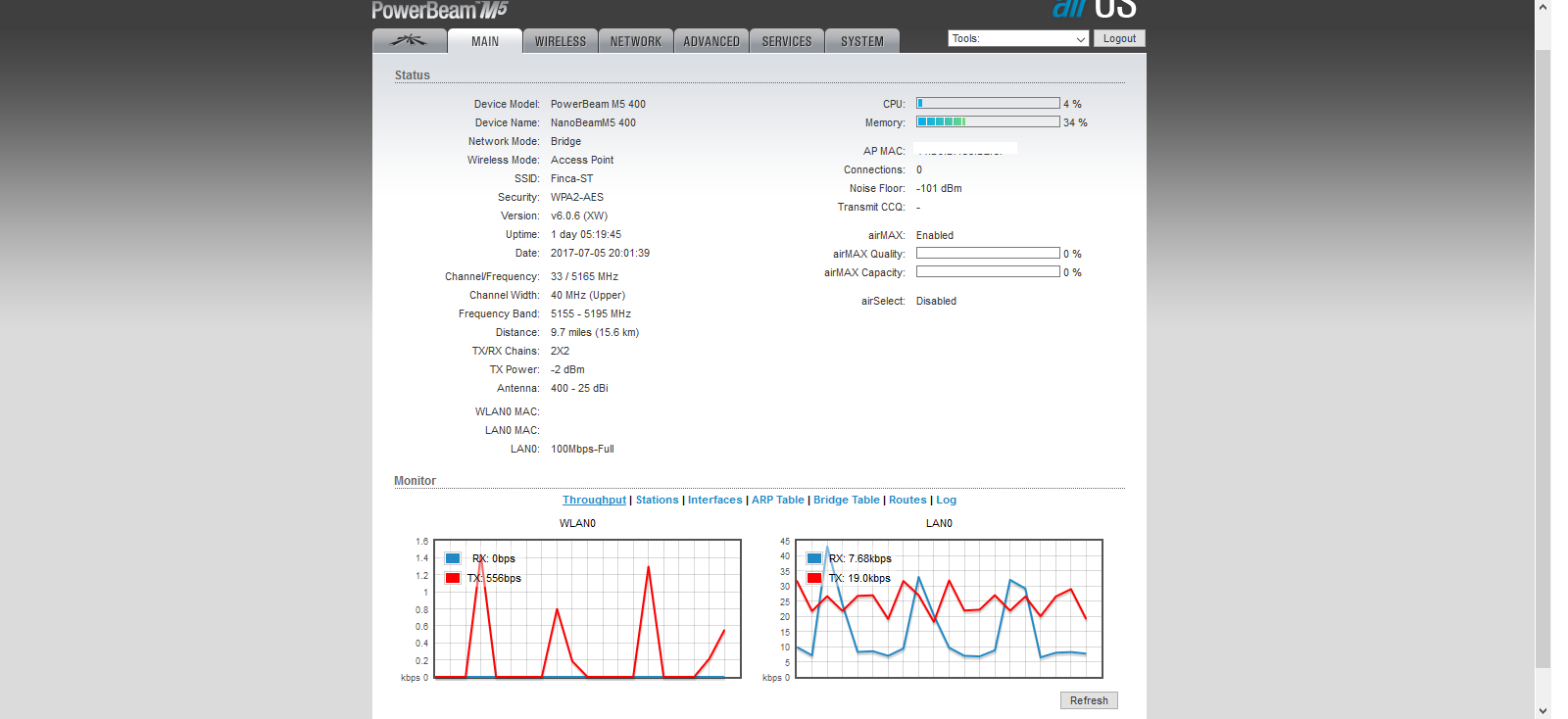The height and width of the screenshot is (719, 1568).
Task: Select SSID value Finca-ST
Action: 571,178
